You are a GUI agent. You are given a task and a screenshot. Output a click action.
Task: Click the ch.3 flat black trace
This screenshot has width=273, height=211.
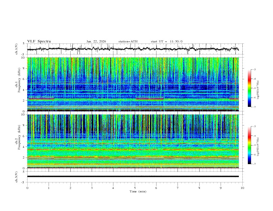click(x=133, y=177)
